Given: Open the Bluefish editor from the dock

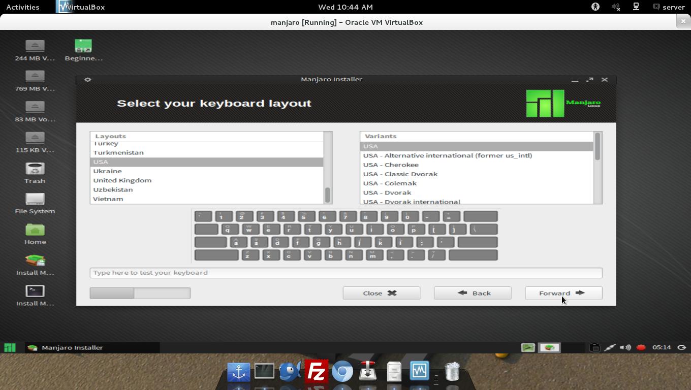Looking at the screenshot, I should [290, 372].
